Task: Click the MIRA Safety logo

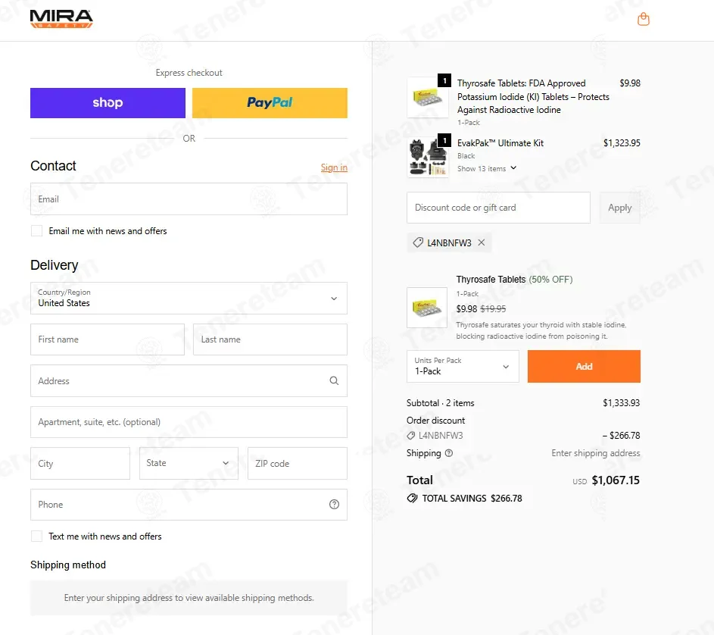Action: pos(61,19)
